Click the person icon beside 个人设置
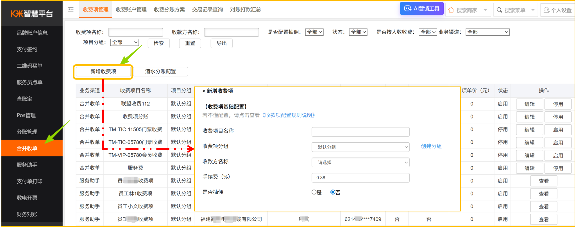Image resolution: width=576 pixels, height=228 pixels. [546, 10]
